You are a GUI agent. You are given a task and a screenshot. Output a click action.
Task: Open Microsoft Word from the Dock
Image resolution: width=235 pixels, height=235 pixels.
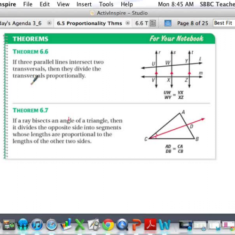pyautogui.click(x=164, y=225)
